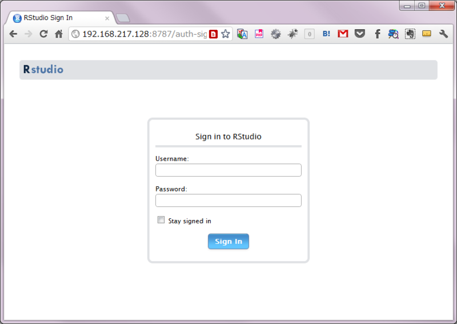Open the ruler measurement extension

click(427, 34)
